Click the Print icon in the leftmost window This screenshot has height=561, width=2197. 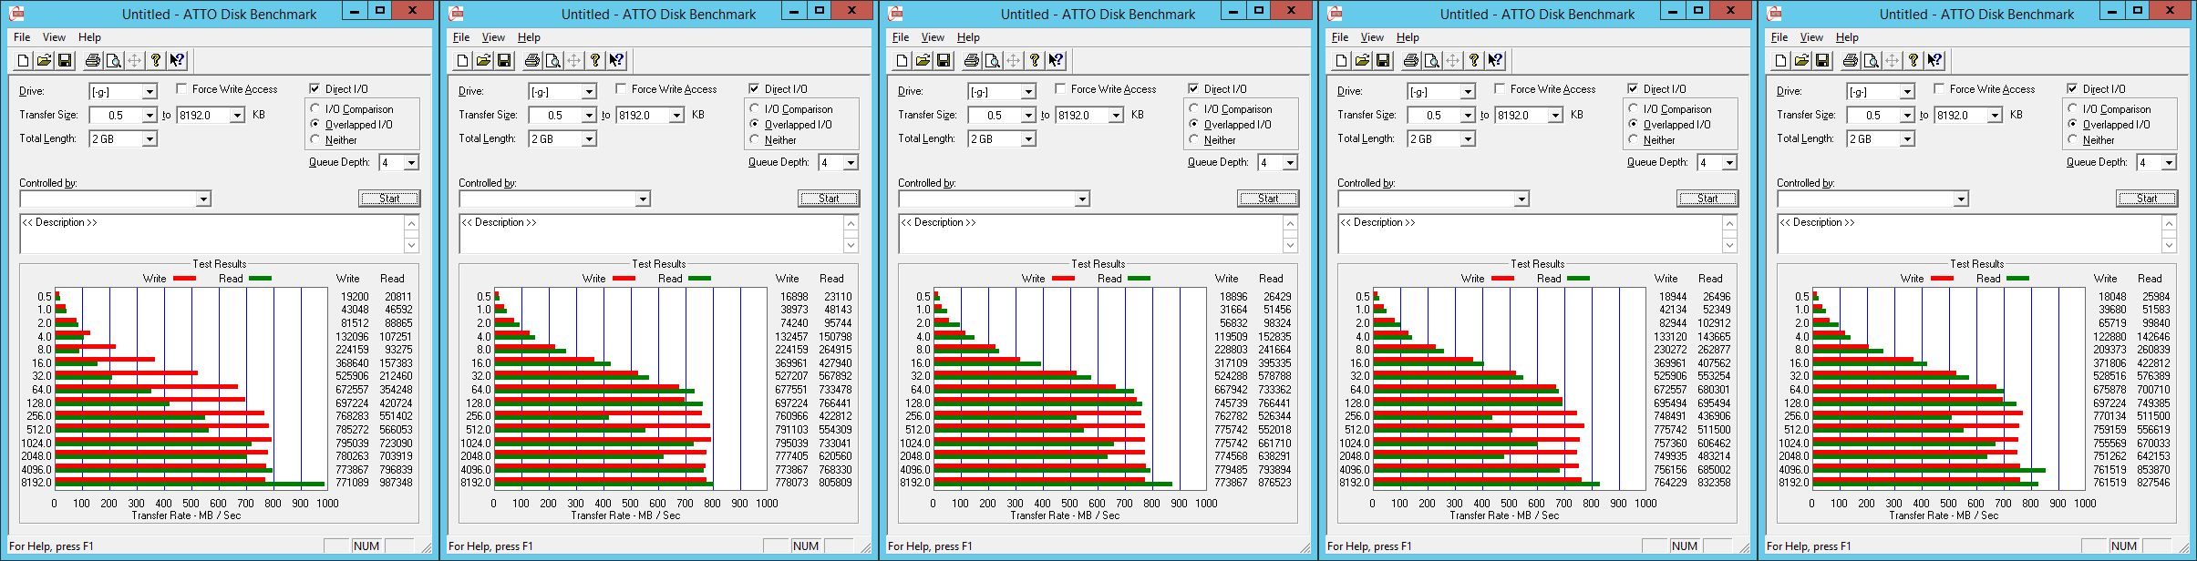(92, 61)
